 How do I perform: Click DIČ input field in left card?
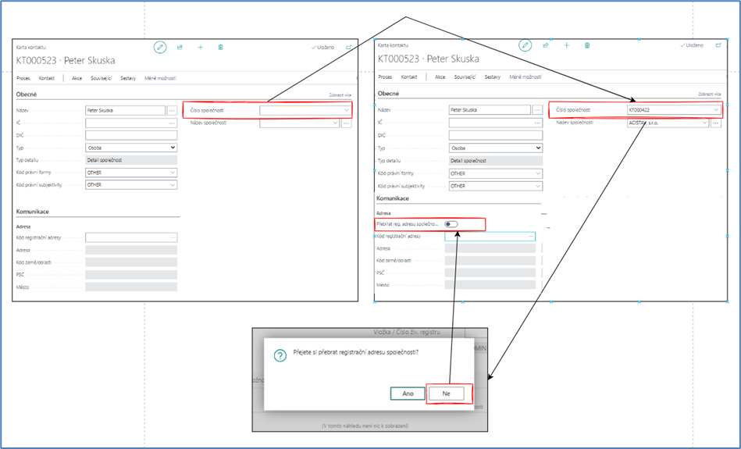[130, 135]
